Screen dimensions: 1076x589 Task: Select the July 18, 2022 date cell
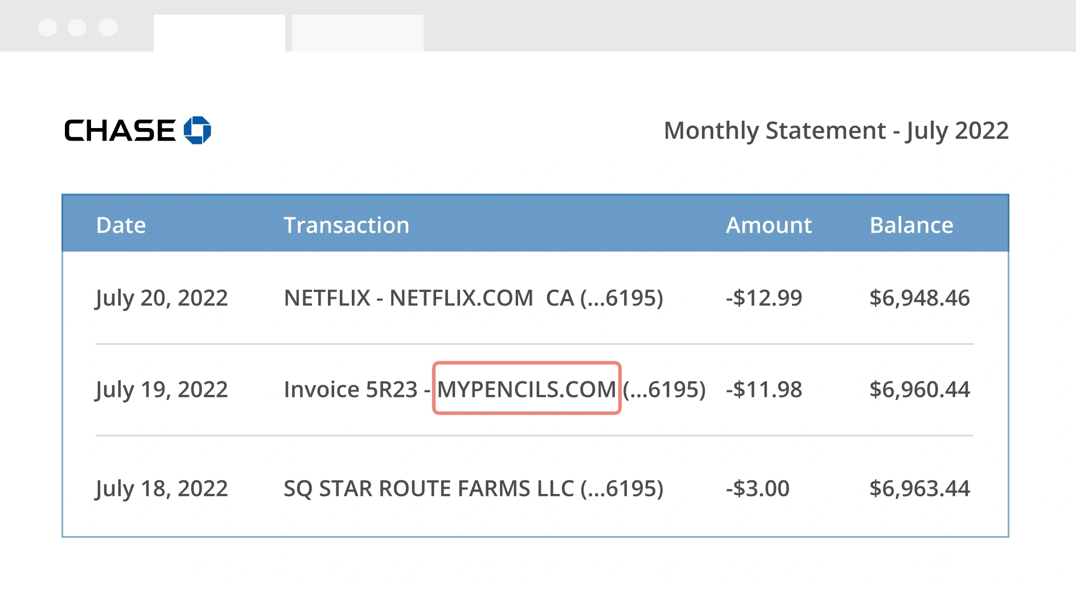click(162, 489)
